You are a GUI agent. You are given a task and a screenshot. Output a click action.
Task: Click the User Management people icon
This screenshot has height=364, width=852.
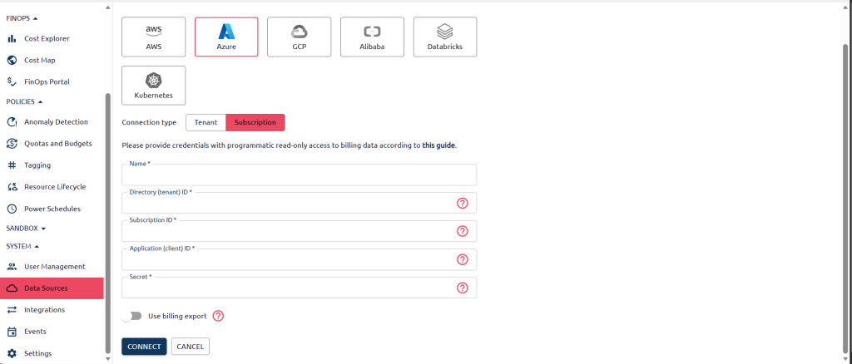[x=12, y=267]
